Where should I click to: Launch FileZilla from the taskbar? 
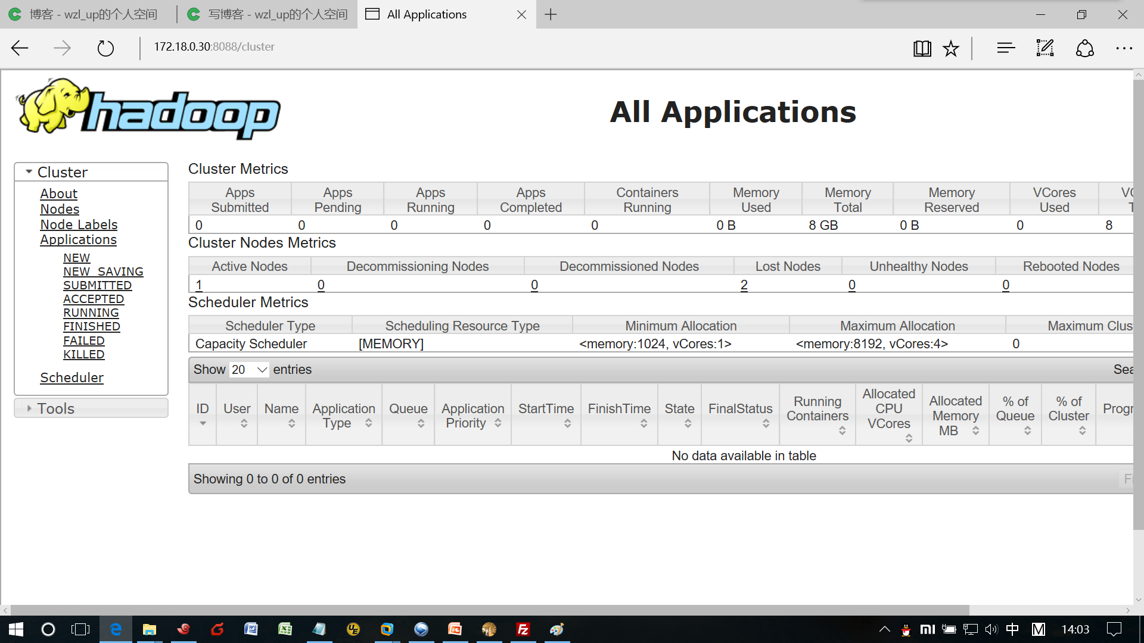click(x=523, y=629)
